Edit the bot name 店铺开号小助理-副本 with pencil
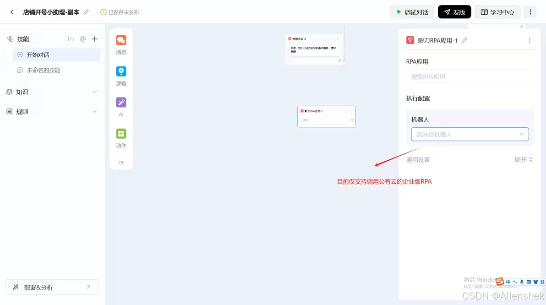Screen dimensions: 546x305 click(86, 12)
